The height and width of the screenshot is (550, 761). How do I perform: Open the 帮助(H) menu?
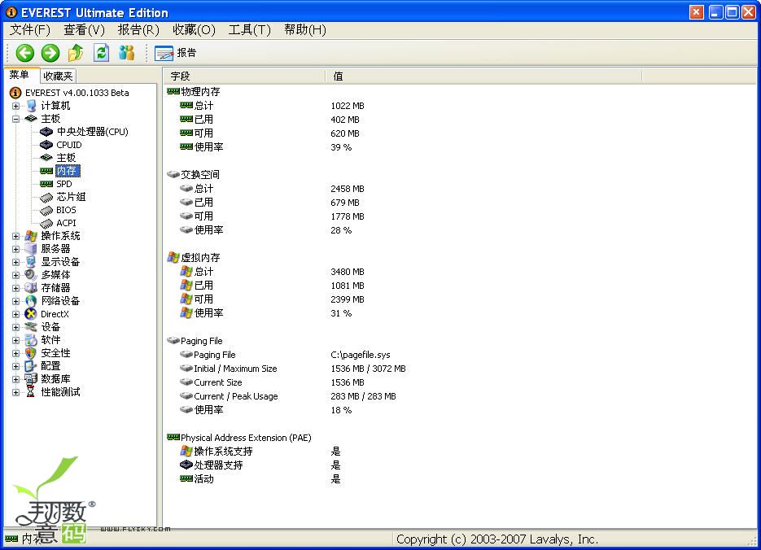coord(304,30)
